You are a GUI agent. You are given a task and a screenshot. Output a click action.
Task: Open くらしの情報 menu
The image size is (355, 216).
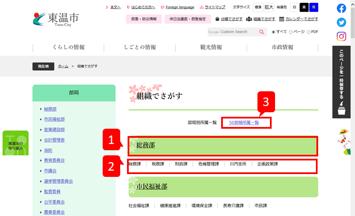click(69, 47)
